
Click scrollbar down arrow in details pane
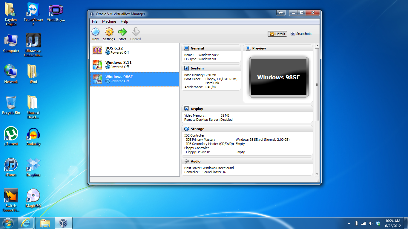(x=317, y=174)
